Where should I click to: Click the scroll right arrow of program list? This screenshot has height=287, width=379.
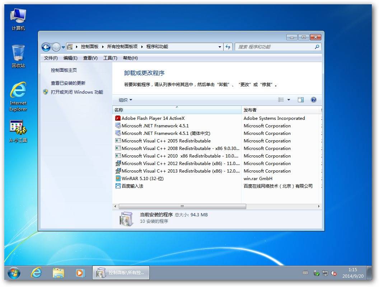[x=319, y=206]
